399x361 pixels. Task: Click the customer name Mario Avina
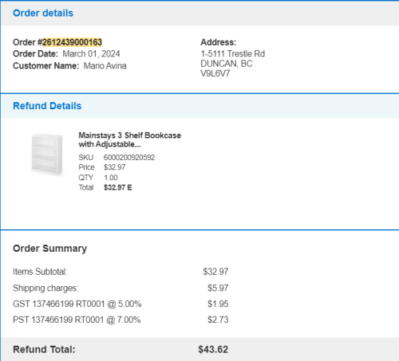pos(105,66)
